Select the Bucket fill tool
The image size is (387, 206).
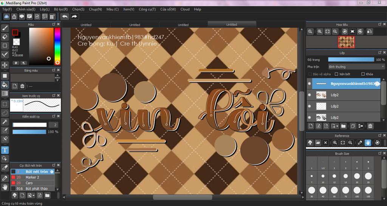[5, 85]
